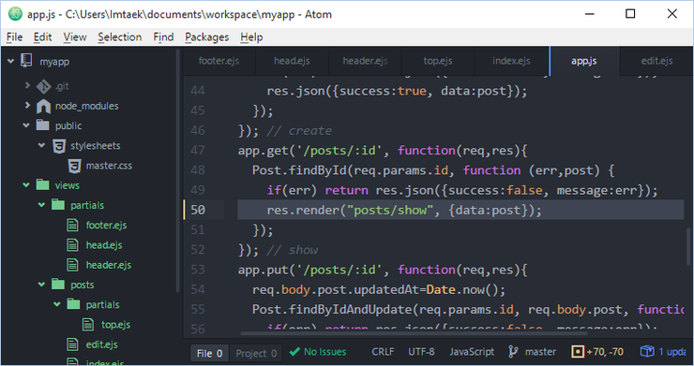The image size is (694, 366).
Task: Click line number 53 in the gutter
Action: point(197,270)
